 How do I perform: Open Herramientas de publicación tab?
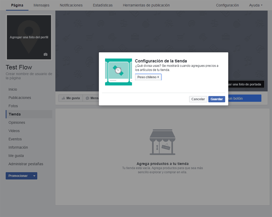146,5
